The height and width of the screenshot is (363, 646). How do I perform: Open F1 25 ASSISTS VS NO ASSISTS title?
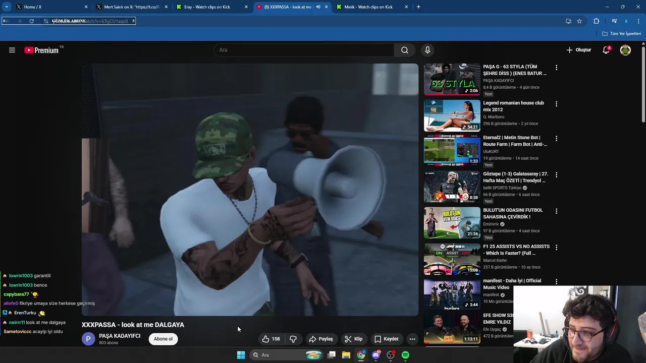[516, 250]
